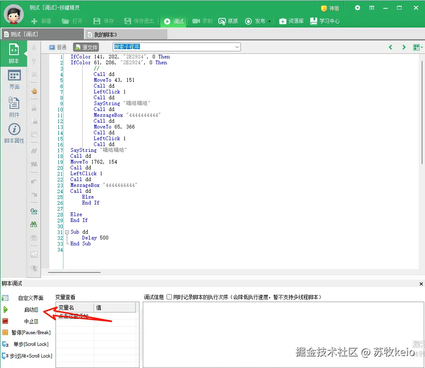Click the Go to line icon

[34, 211]
